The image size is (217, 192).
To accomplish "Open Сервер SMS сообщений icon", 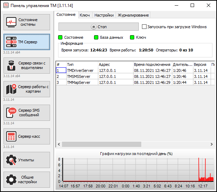I will pos(11,113).
